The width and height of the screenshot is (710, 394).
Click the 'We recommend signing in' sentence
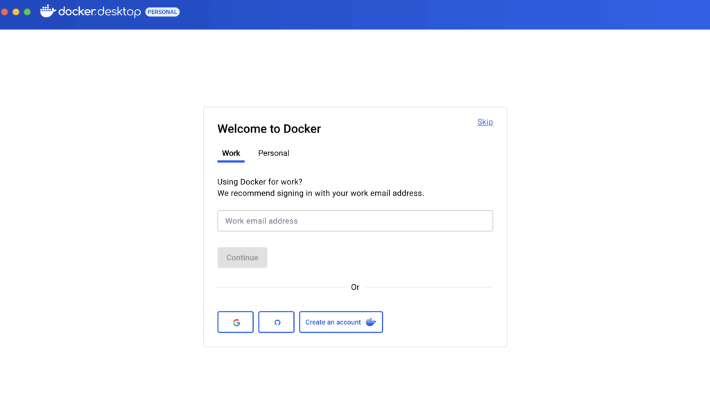320,193
